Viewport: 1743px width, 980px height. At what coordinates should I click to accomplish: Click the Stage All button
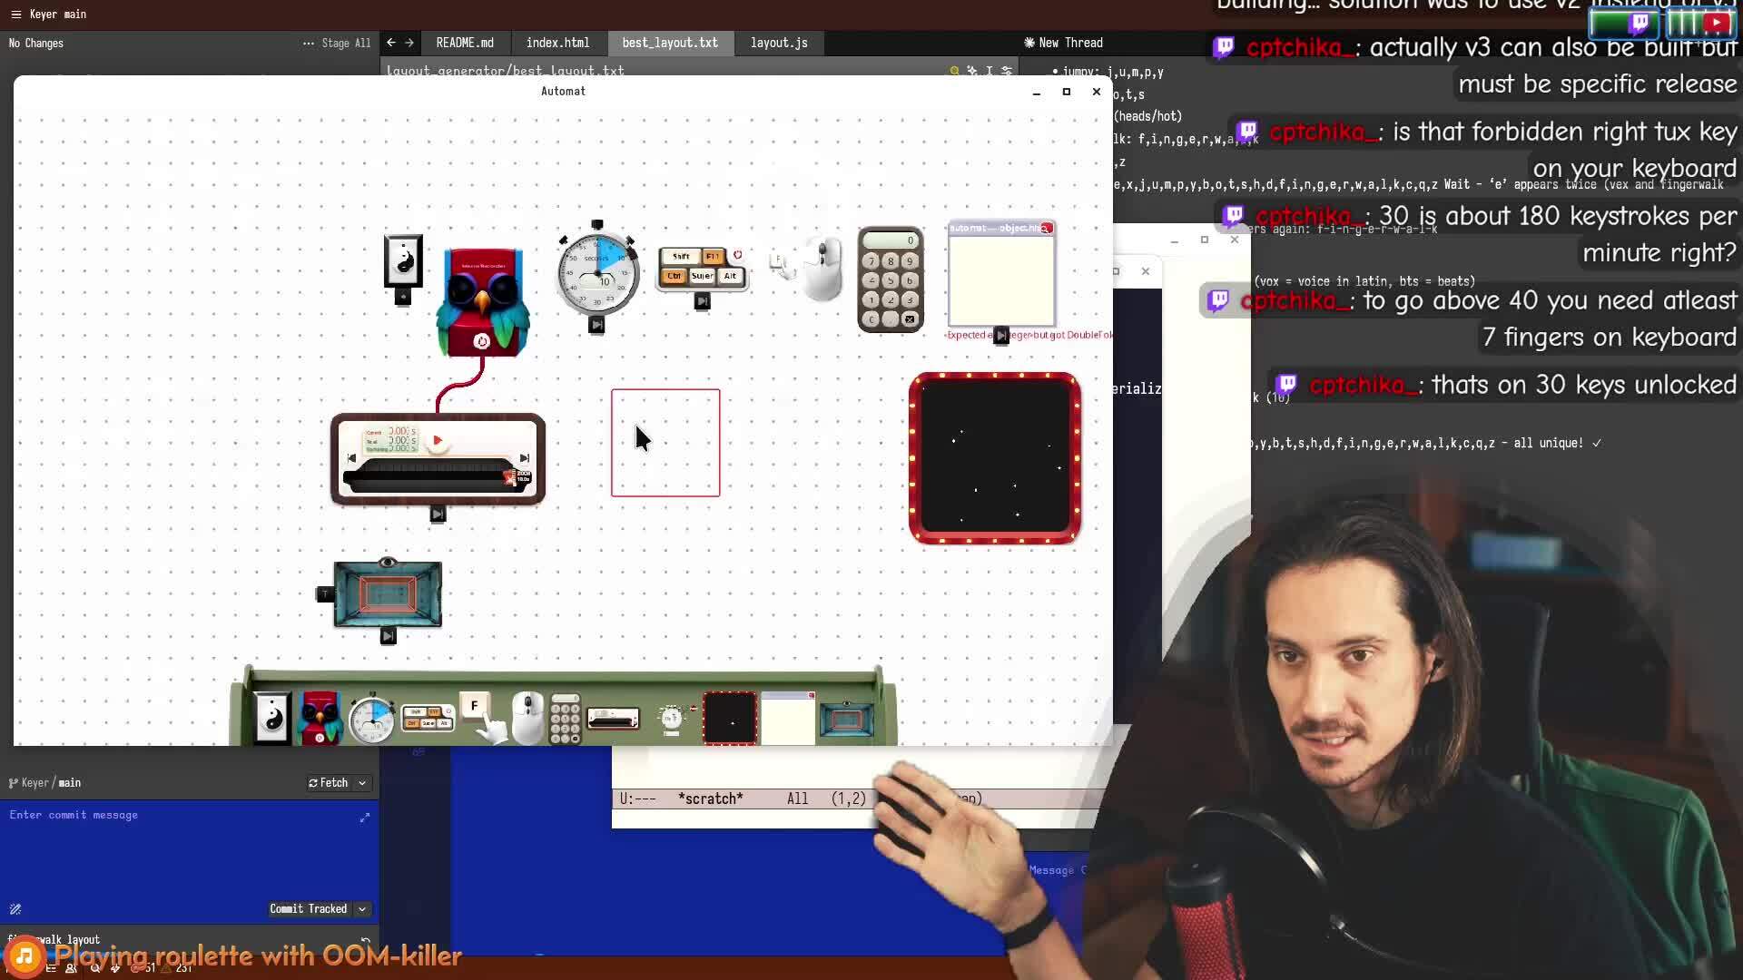[346, 44]
